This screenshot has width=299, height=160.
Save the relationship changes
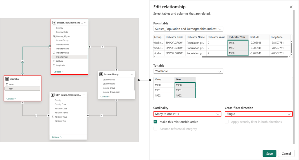click(x=269, y=154)
